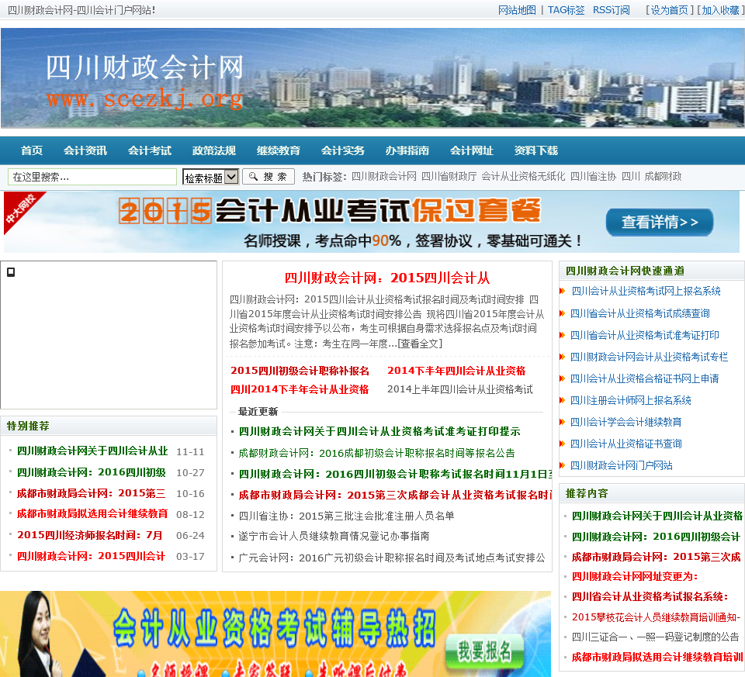Open 2015攀枝花会计人员继续教育培训通知
Screen dimensions: 745x677
pyautogui.click(x=657, y=617)
